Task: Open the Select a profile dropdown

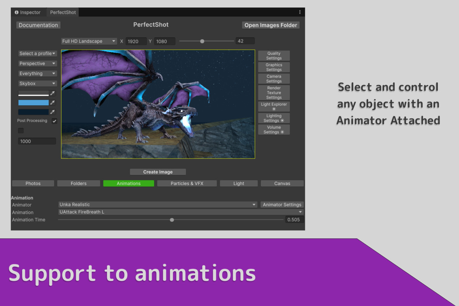Action: coord(37,53)
